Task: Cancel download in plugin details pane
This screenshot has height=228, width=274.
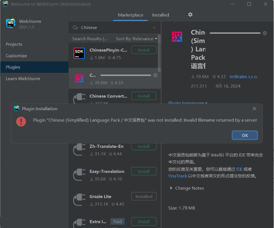Action: coord(265,33)
